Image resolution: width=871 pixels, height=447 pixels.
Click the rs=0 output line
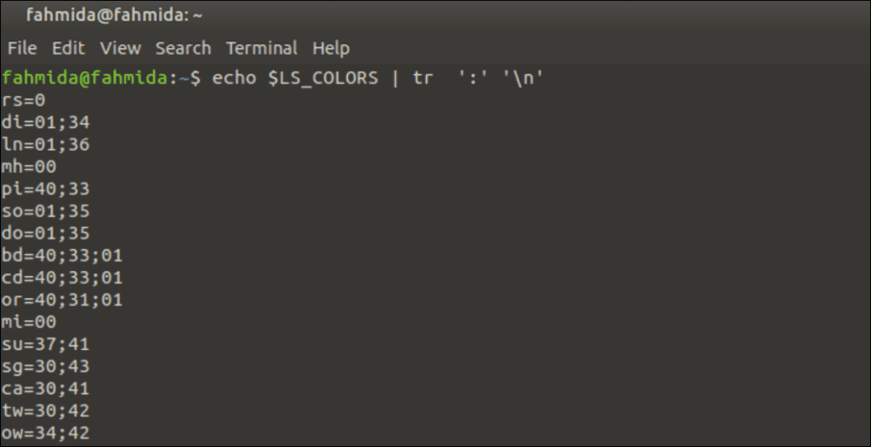pyautogui.click(x=23, y=100)
